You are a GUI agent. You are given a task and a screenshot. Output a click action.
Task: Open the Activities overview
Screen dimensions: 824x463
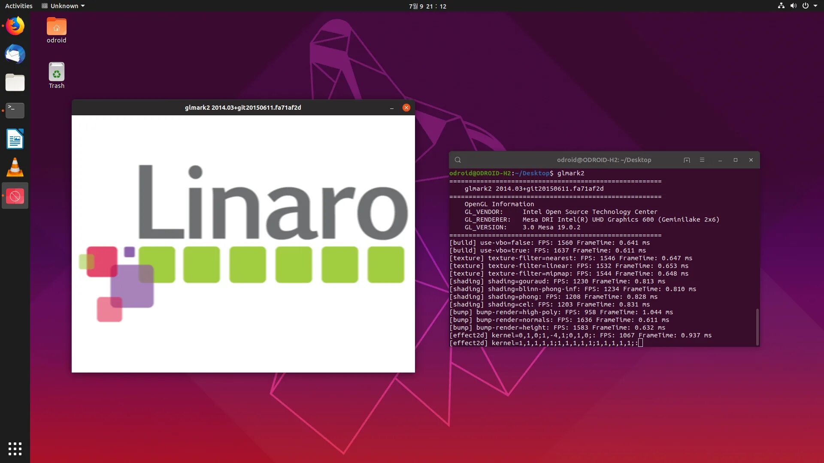coord(18,6)
